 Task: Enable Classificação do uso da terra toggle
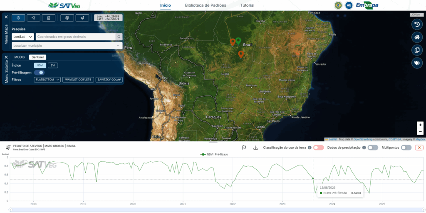[318, 148]
